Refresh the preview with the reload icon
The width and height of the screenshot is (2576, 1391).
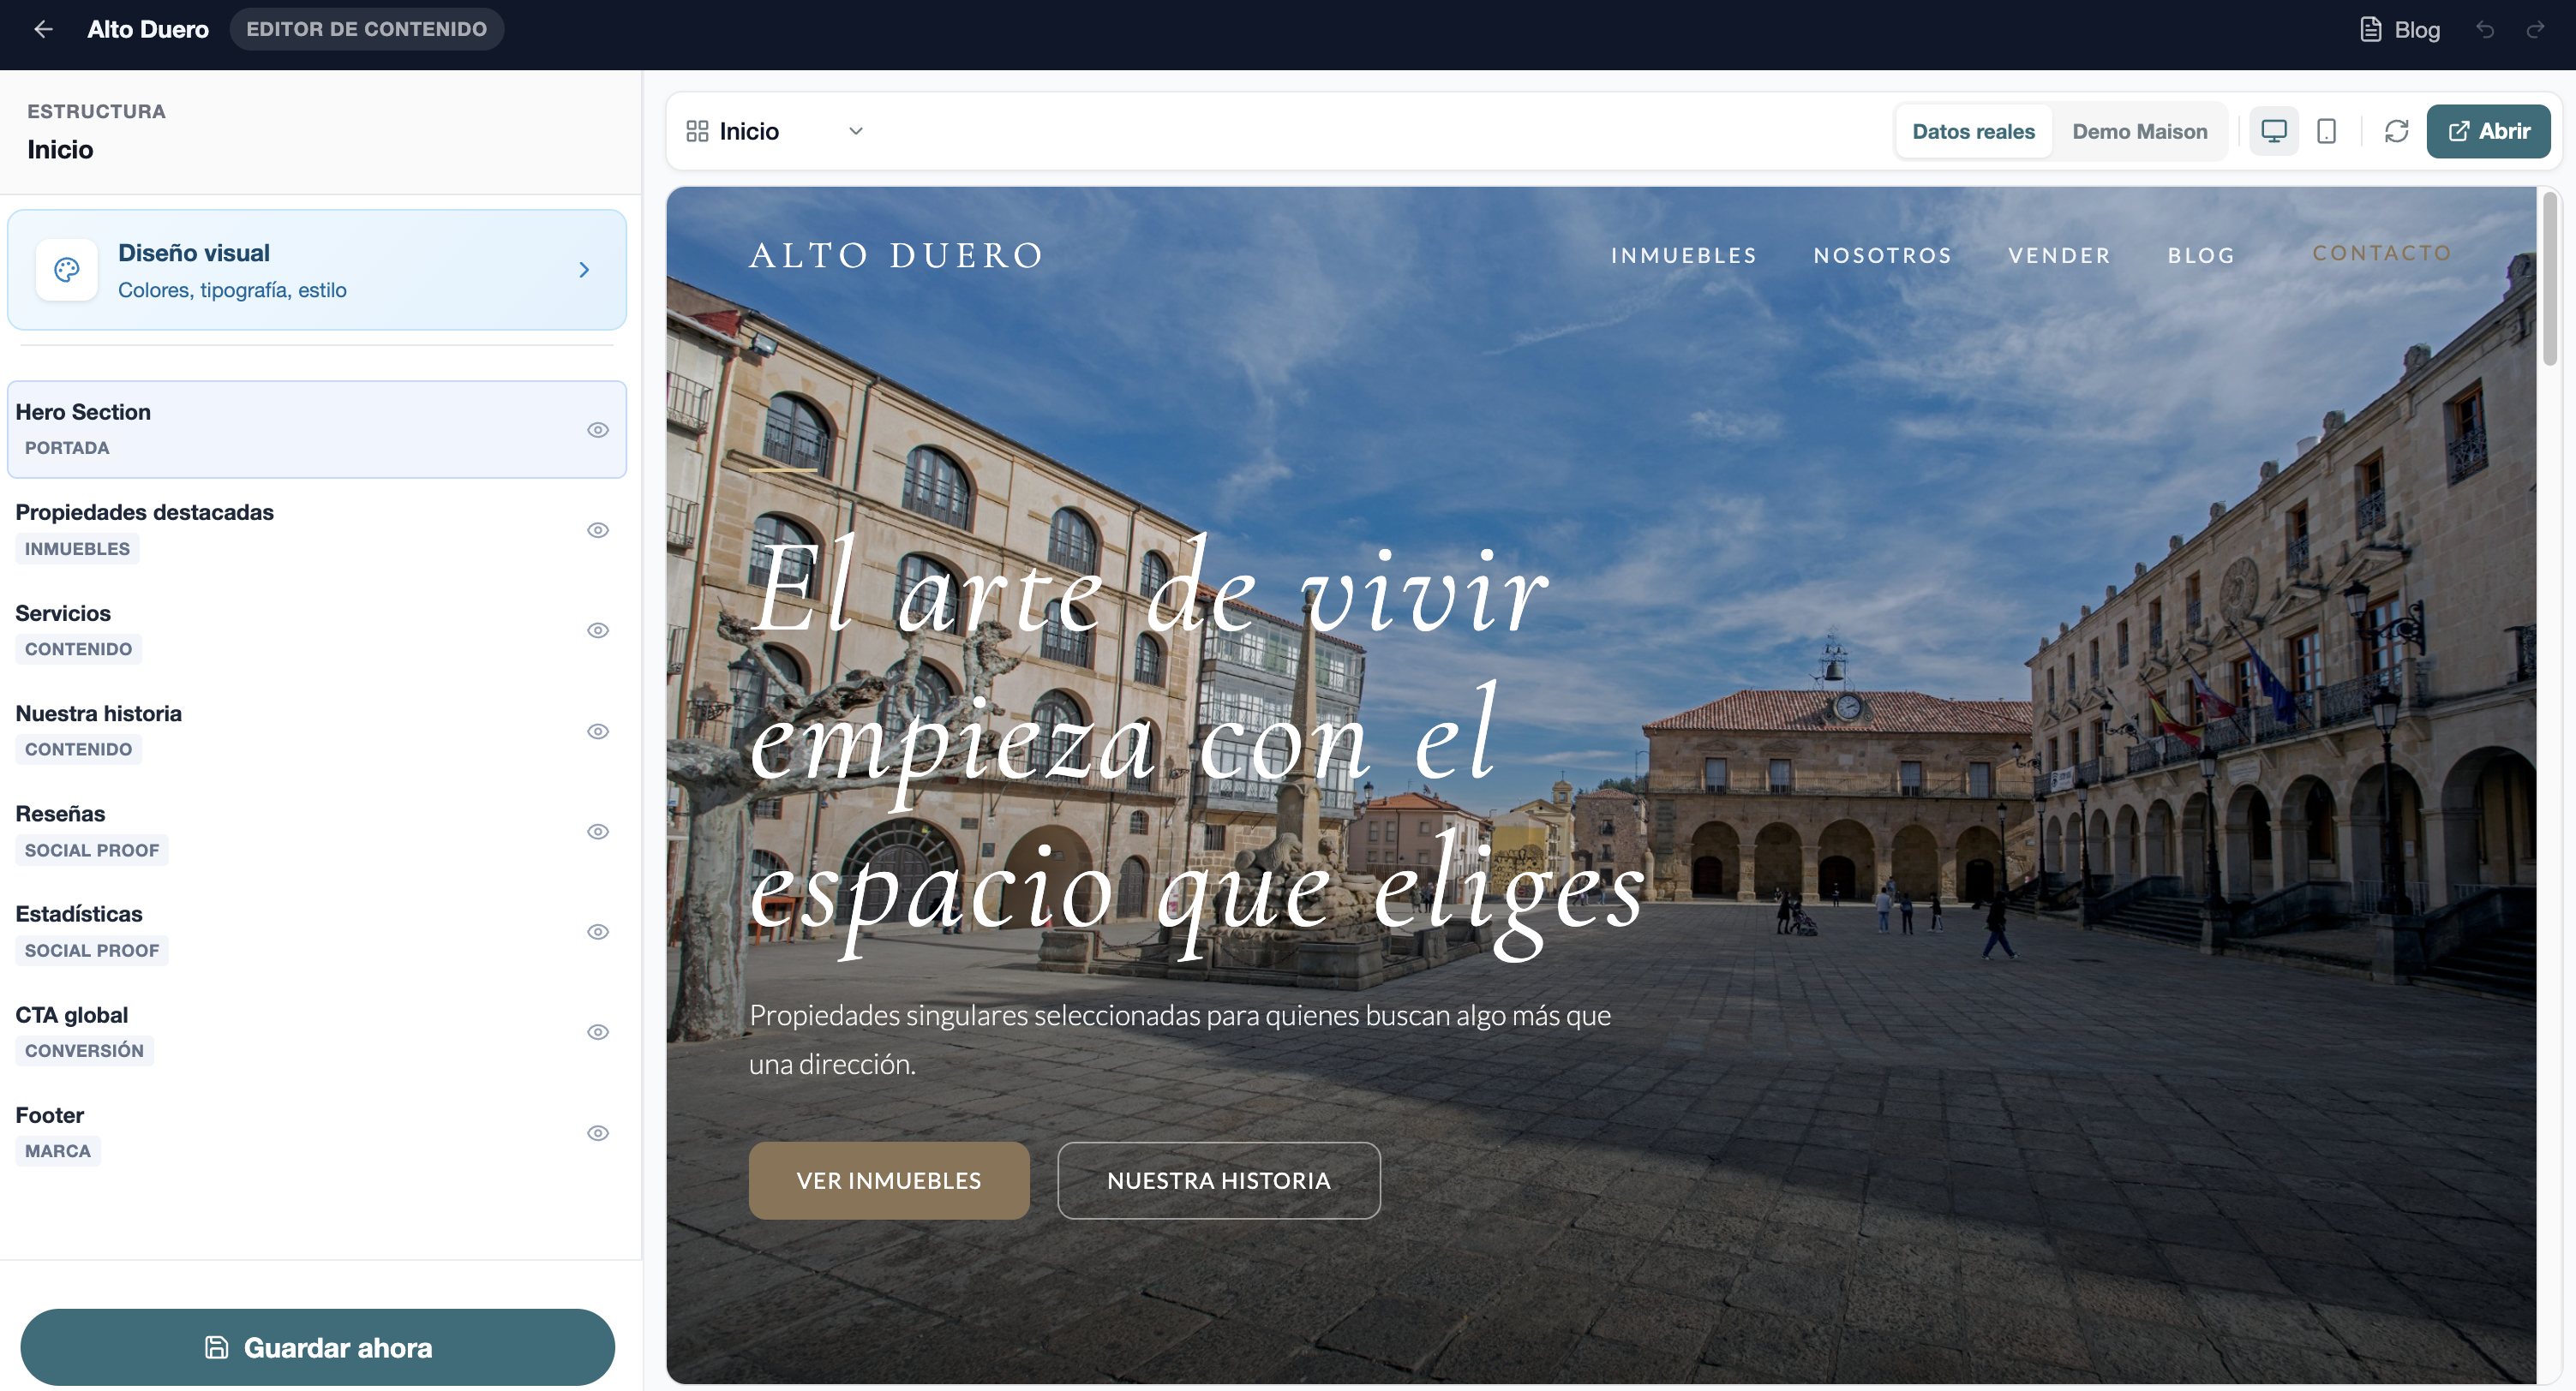(2396, 131)
